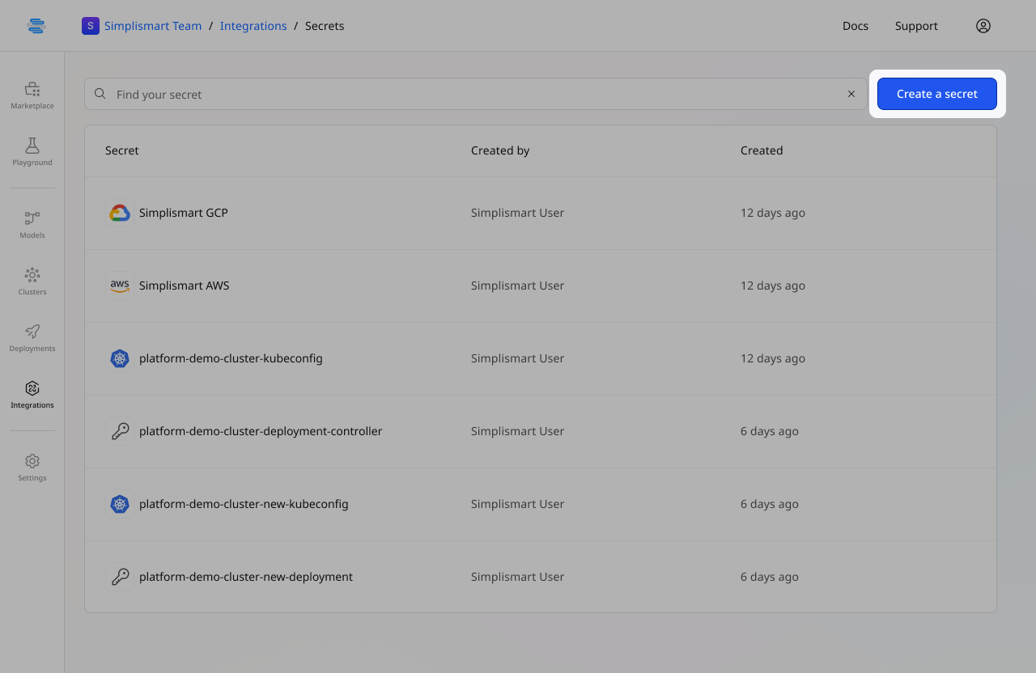Go to Models in sidebar
The width and height of the screenshot is (1036, 673).
coord(32,224)
